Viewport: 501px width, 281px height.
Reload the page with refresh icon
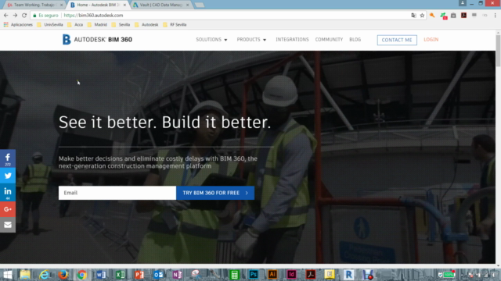(x=24, y=16)
